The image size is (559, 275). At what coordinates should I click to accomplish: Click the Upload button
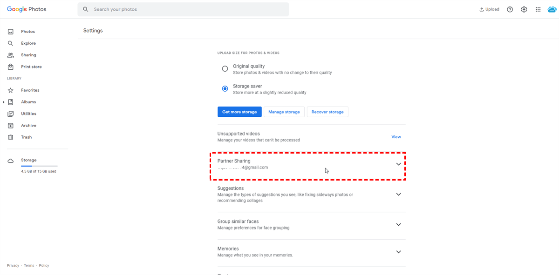[x=489, y=9]
